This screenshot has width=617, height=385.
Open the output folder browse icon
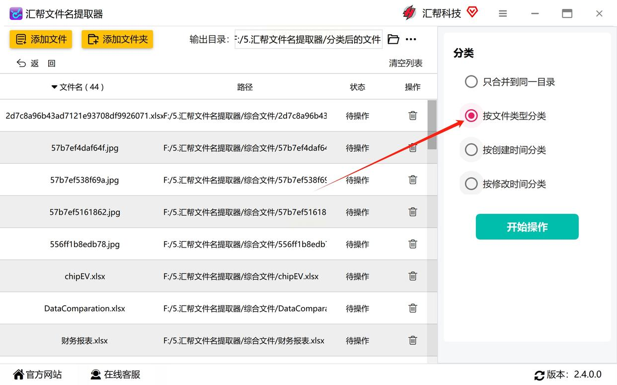click(x=393, y=39)
